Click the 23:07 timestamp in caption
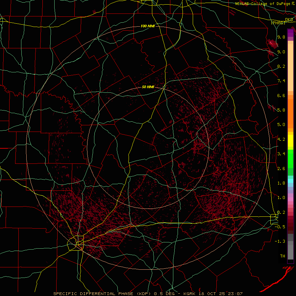 point(236,294)
